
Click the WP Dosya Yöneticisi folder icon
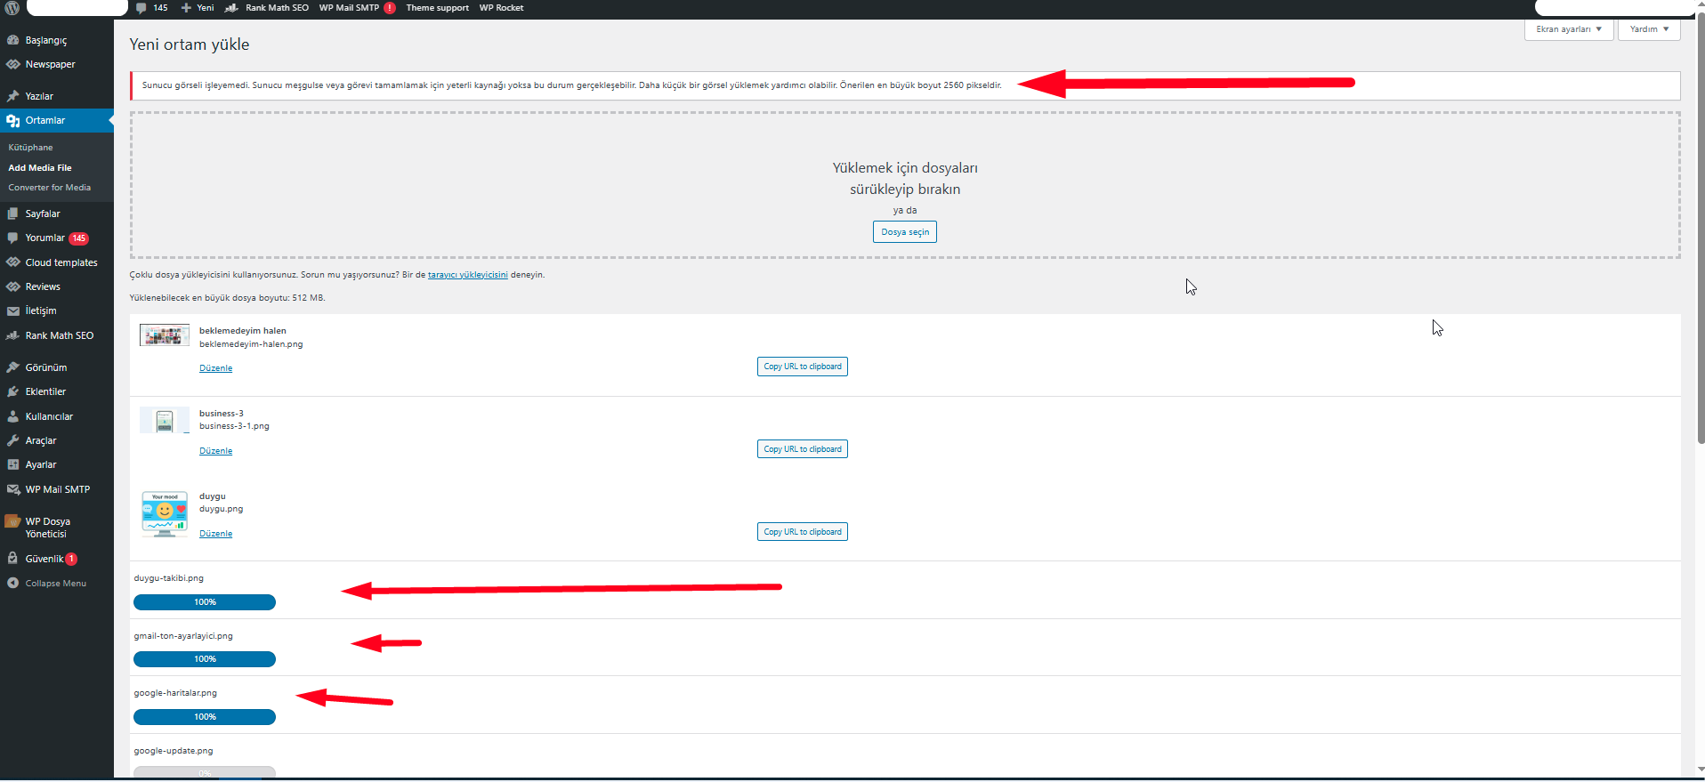(12, 522)
